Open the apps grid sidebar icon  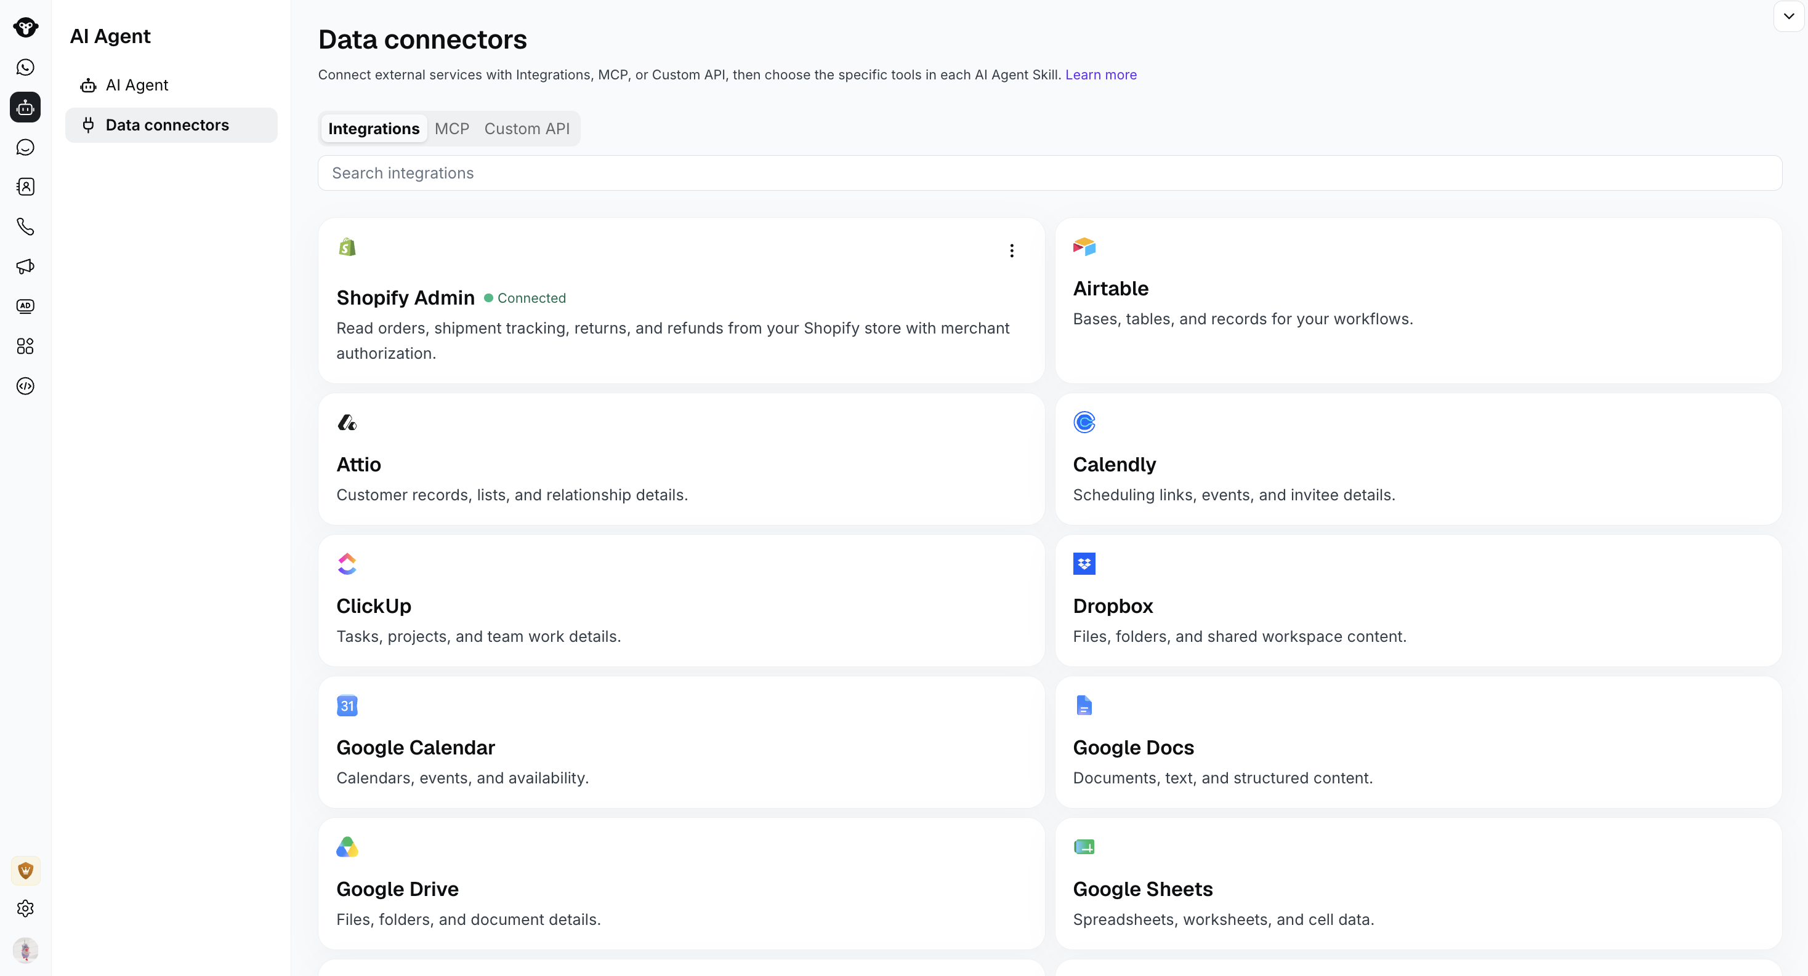click(x=25, y=346)
